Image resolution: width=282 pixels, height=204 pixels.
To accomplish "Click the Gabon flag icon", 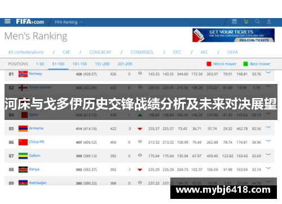I will click(x=23, y=156).
